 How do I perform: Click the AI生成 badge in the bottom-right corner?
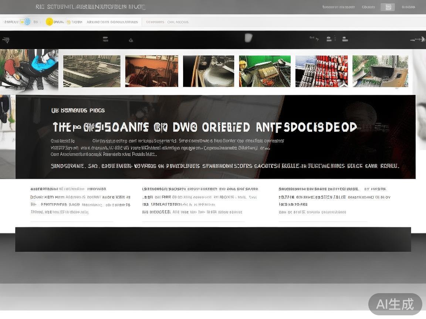click(x=395, y=304)
